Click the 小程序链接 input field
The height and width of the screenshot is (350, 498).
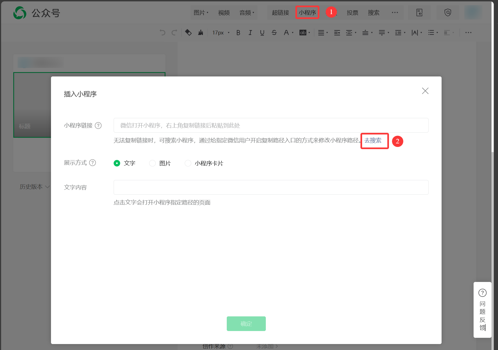click(270, 125)
